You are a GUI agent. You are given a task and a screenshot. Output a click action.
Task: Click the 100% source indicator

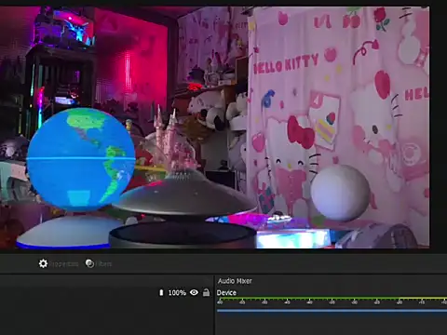coord(177,293)
